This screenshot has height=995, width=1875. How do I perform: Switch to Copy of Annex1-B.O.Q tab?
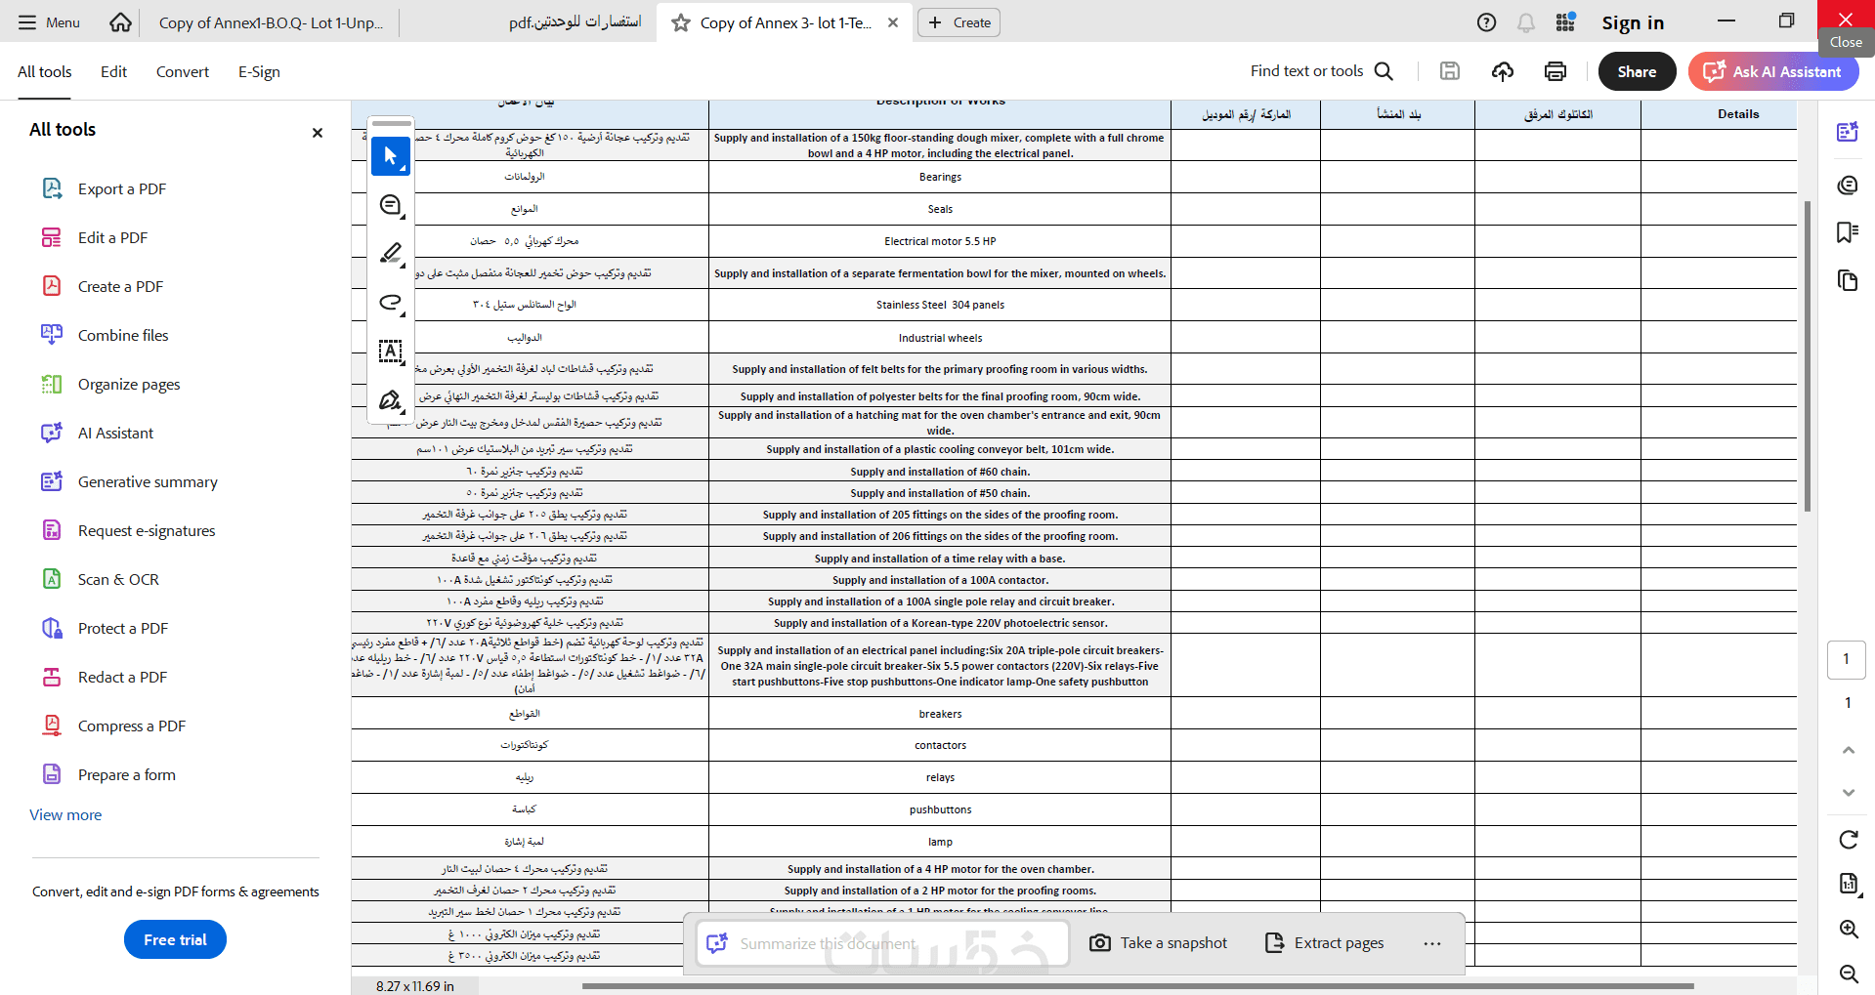pos(271,22)
